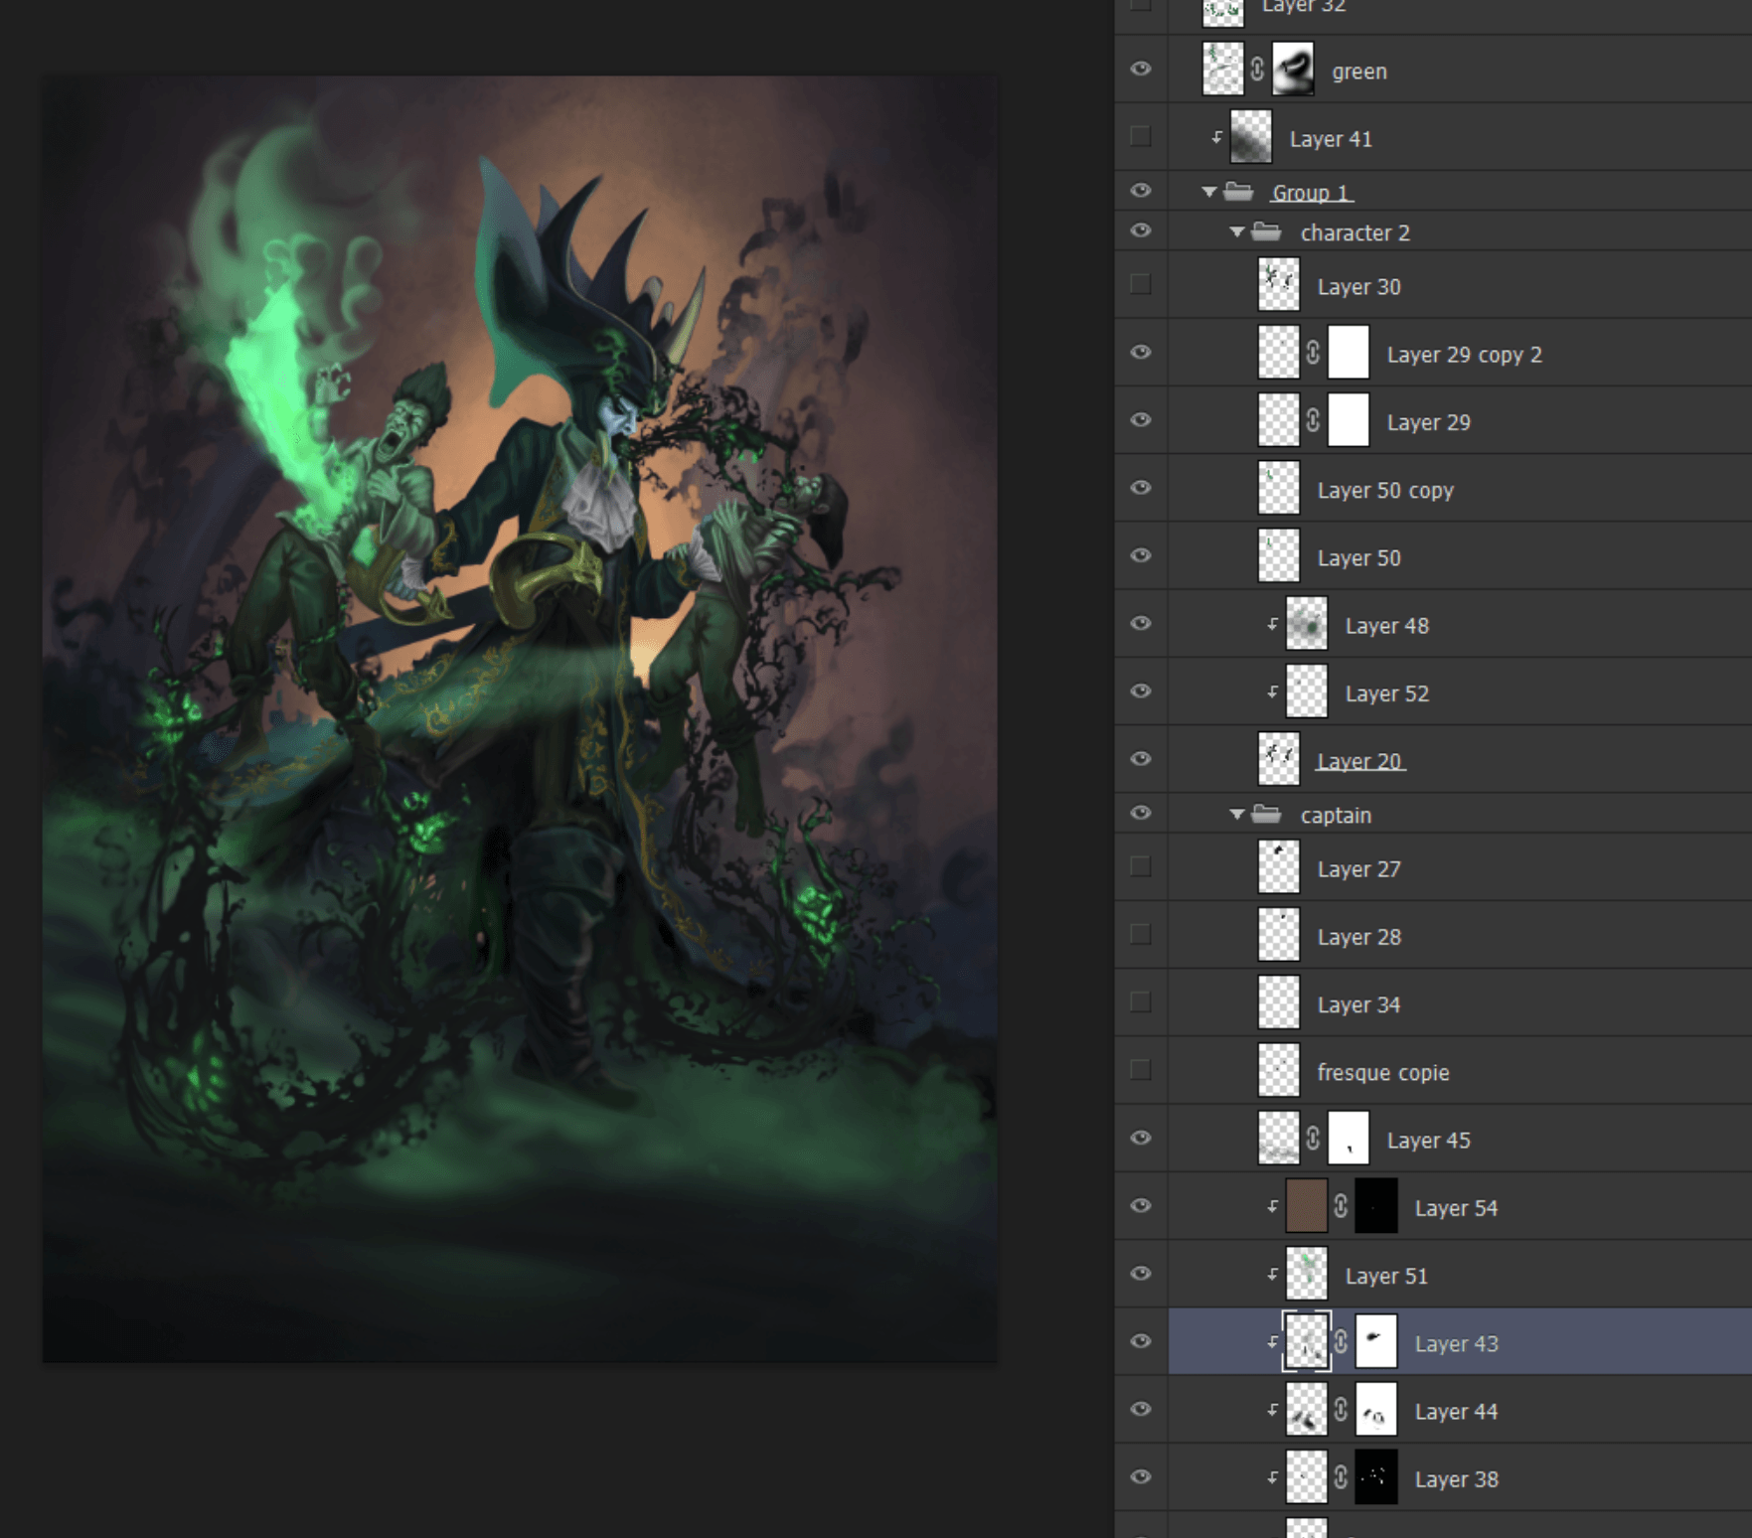Image resolution: width=1752 pixels, height=1538 pixels.
Task: Click the link chain icon on green layer
Action: tap(1257, 70)
